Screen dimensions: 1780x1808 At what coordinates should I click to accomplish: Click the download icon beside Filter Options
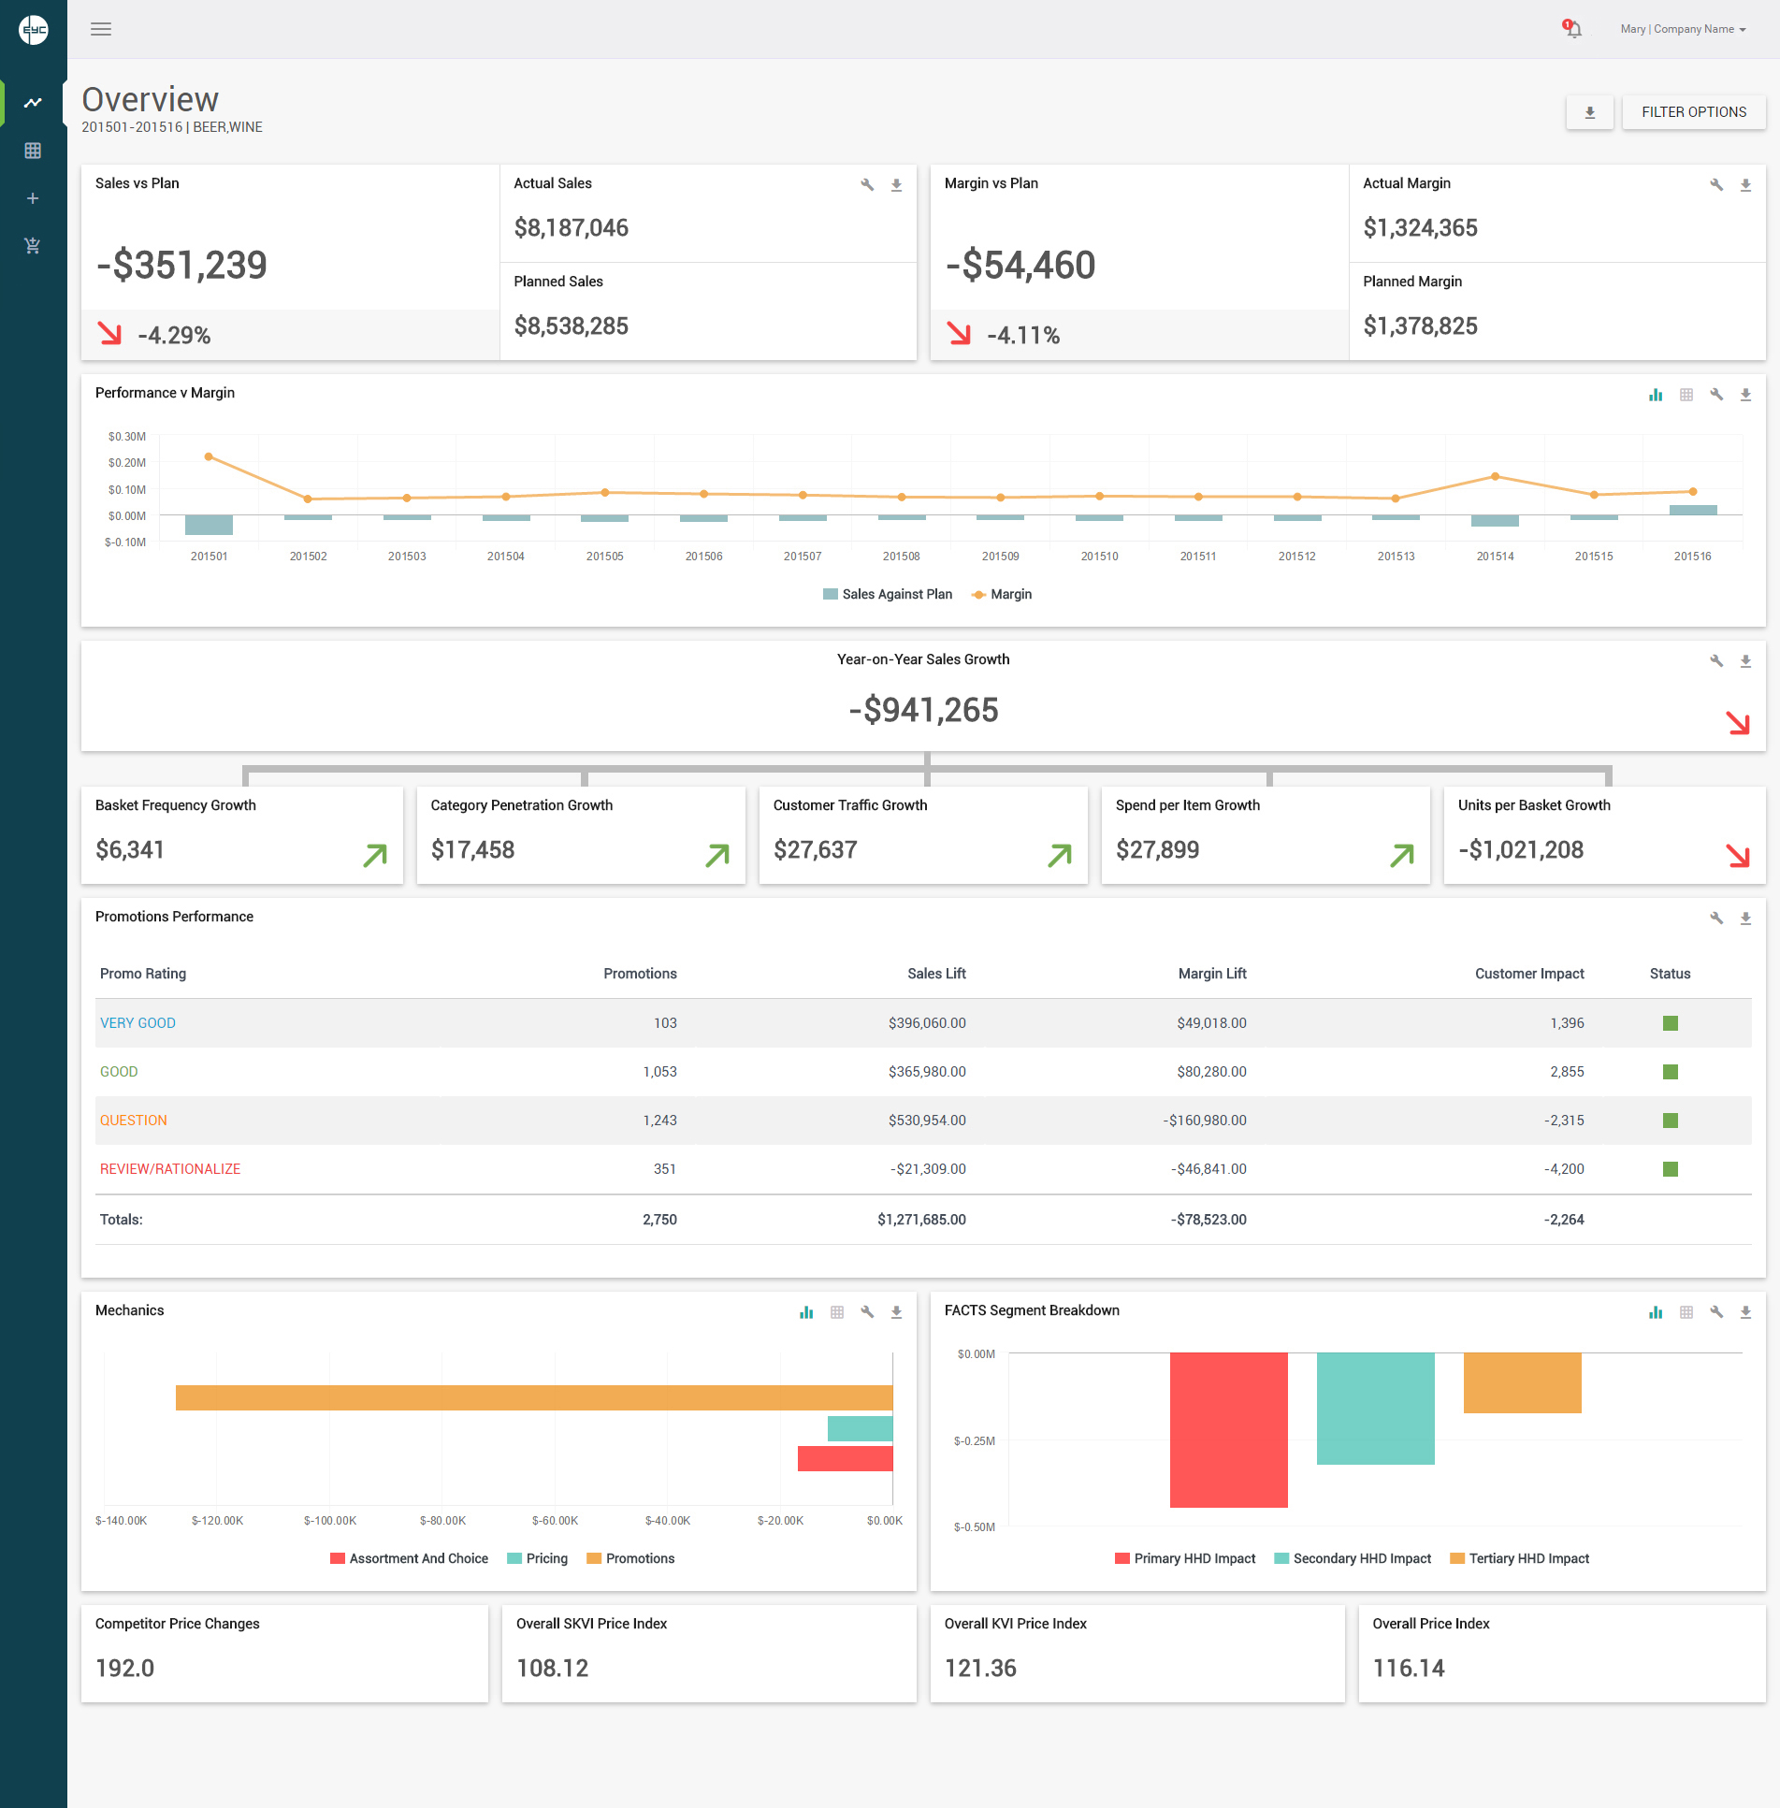click(1589, 112)
